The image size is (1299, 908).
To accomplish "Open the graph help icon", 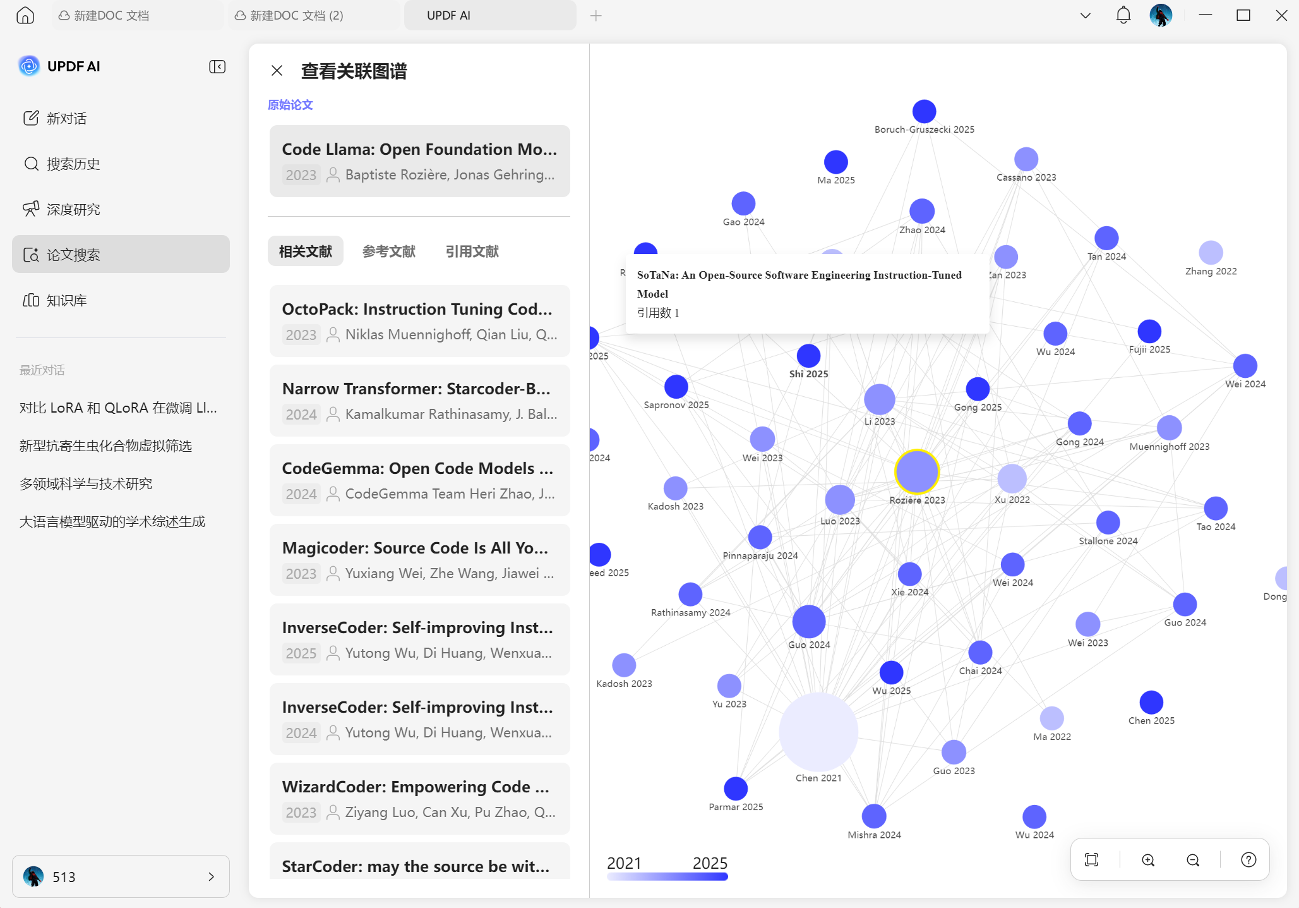I will (x=1248, y=859).
